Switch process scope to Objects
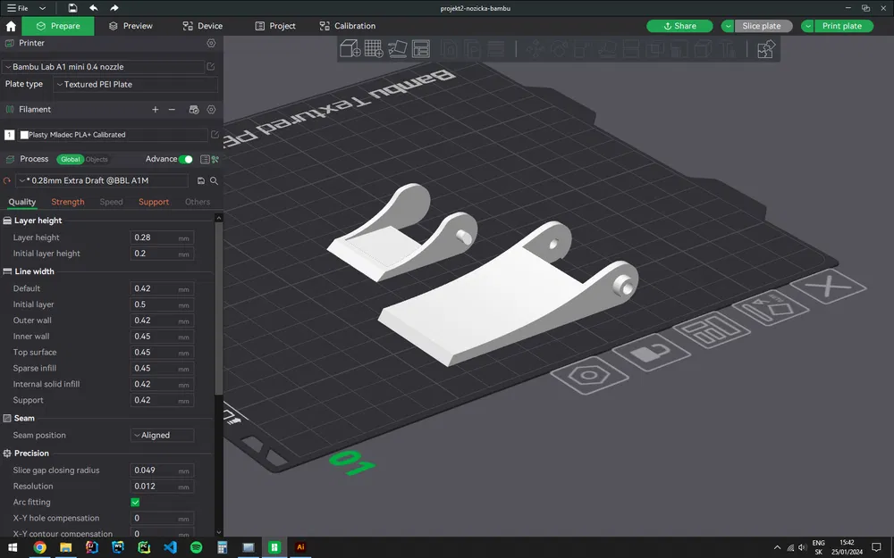 [97, 160]
